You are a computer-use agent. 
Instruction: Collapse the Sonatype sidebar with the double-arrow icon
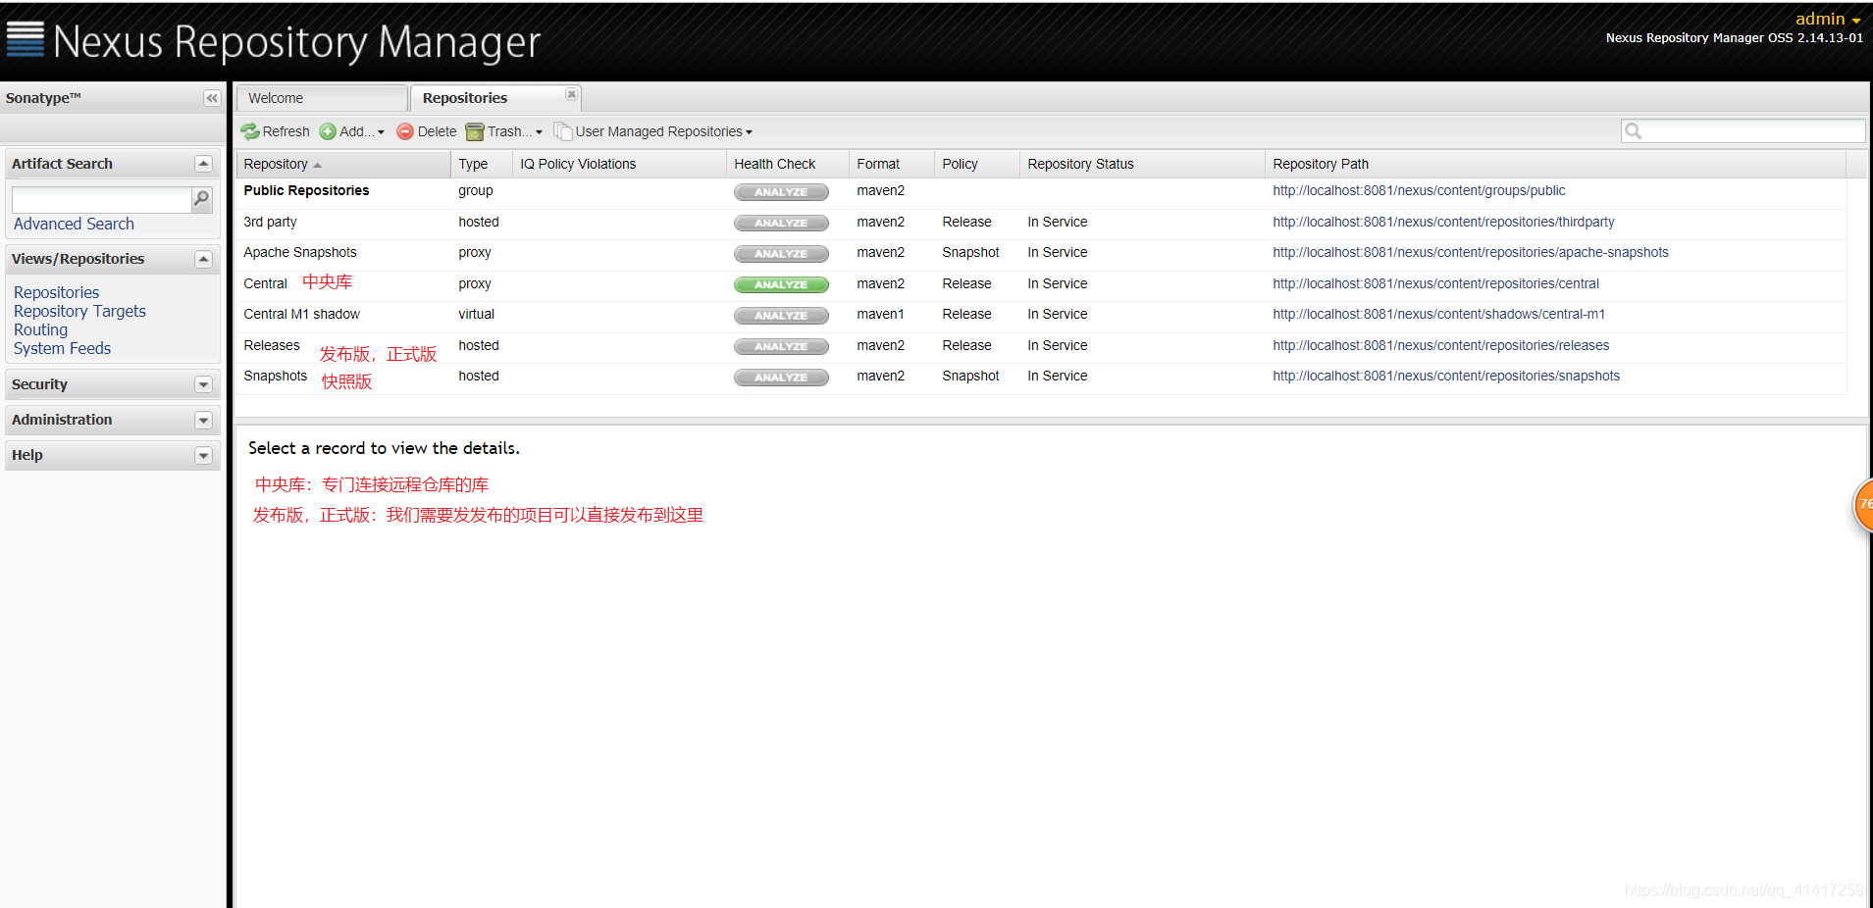click(x=212, y=98)
